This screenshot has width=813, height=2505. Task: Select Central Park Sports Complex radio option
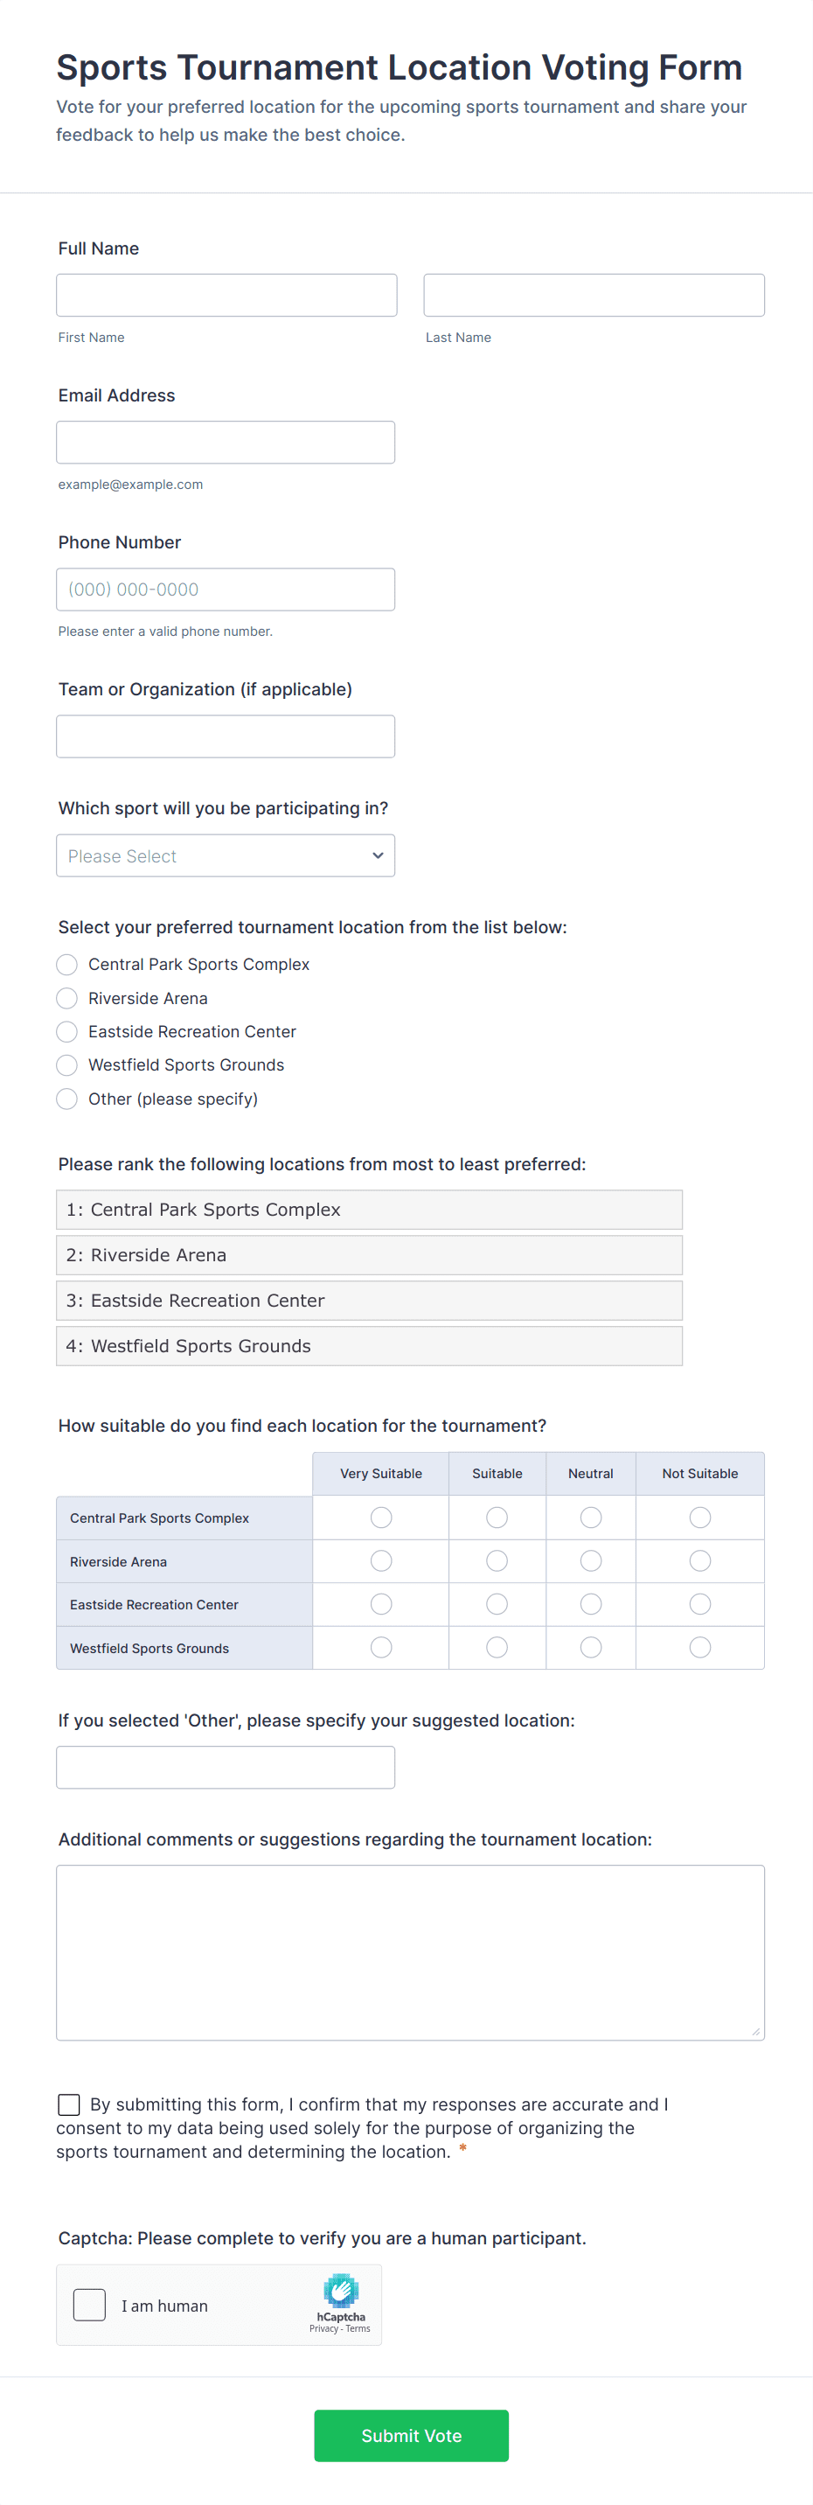67,965
